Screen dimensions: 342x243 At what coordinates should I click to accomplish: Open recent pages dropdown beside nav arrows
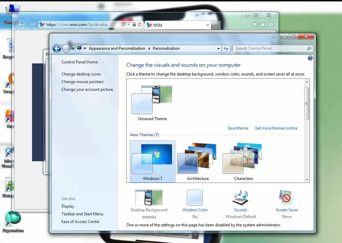[73, 49]
